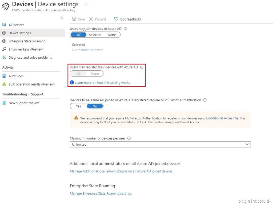This screenshot has width=273, height=204.
Task: Click info icon beside join devices setting
Action: coord(125,29)
